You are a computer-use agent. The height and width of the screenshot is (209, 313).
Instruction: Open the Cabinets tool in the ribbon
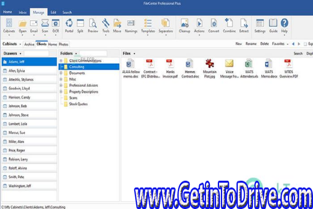9,27
